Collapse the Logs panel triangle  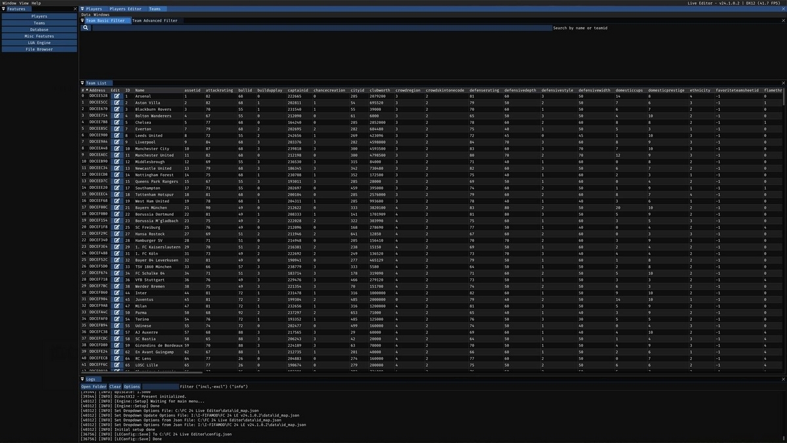(82, 379)
